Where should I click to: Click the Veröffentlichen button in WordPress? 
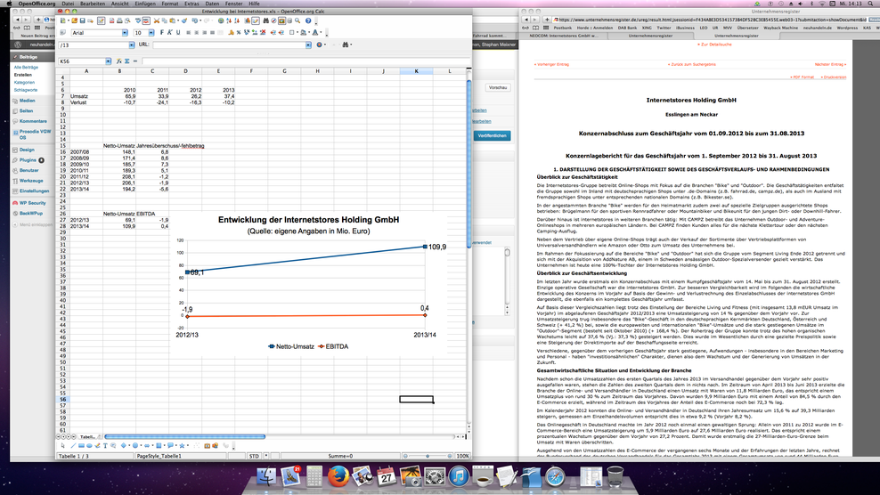coord(493,135)
